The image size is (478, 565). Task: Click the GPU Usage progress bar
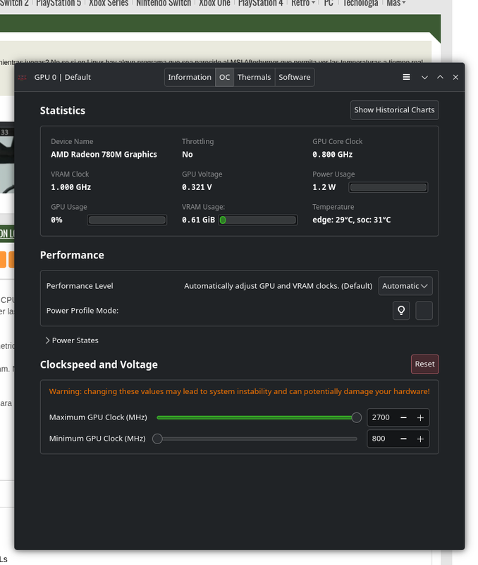(x=127, y=220)
